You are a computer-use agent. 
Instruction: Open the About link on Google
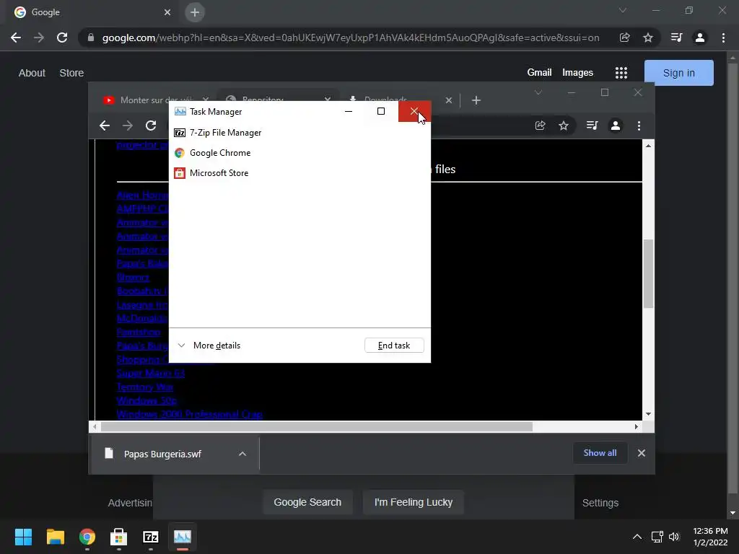tap(32, 73)
